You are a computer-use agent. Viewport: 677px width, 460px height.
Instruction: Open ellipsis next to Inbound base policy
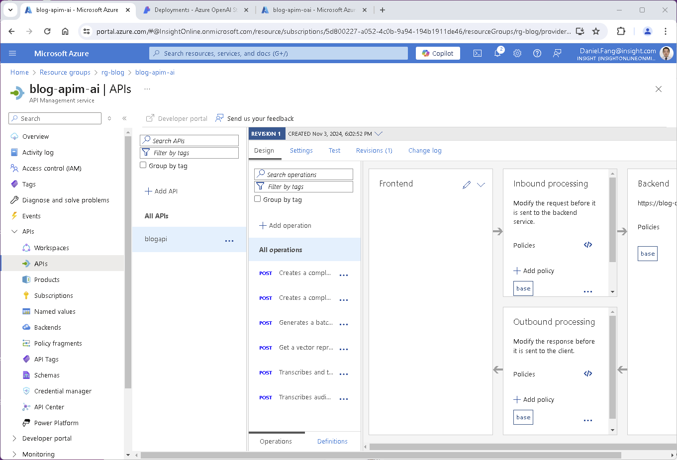coord(588,291)
